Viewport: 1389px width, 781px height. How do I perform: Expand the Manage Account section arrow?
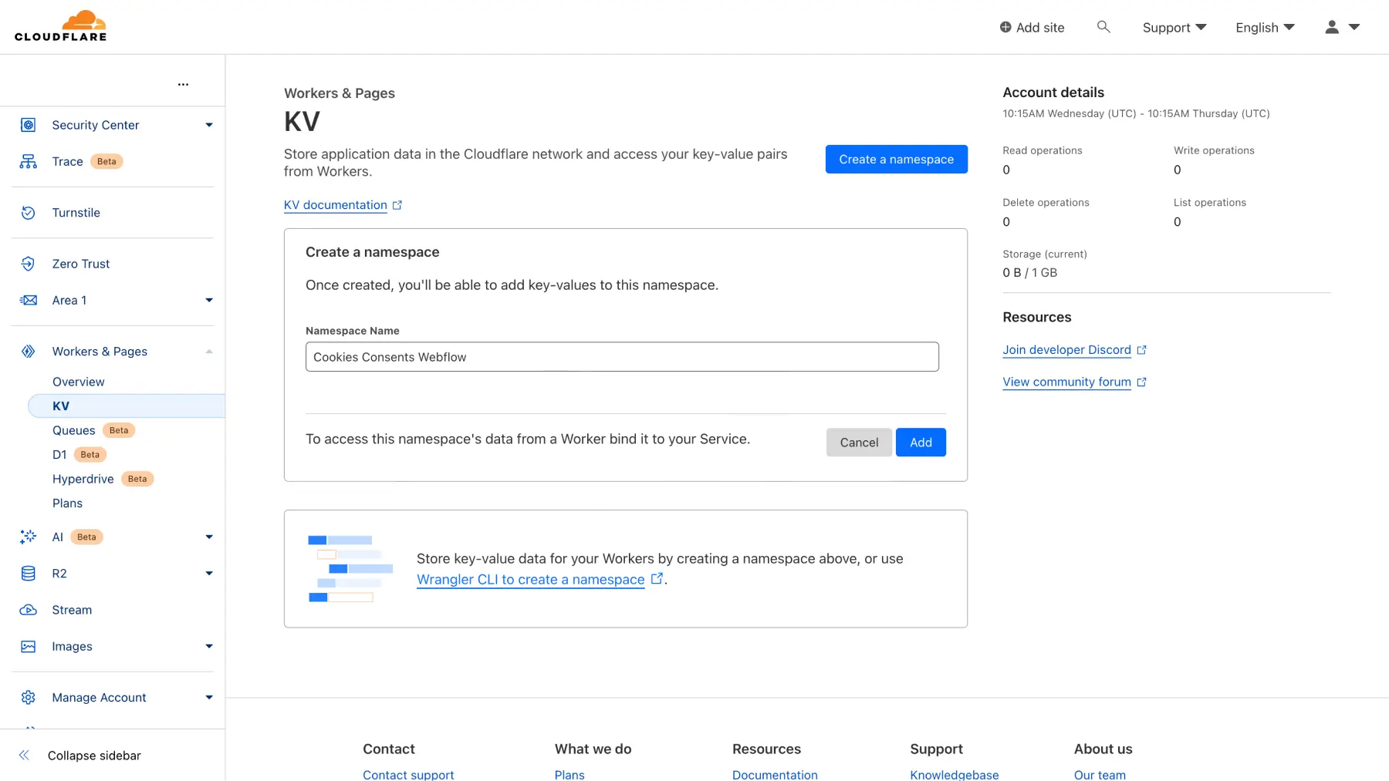(209, 698)
